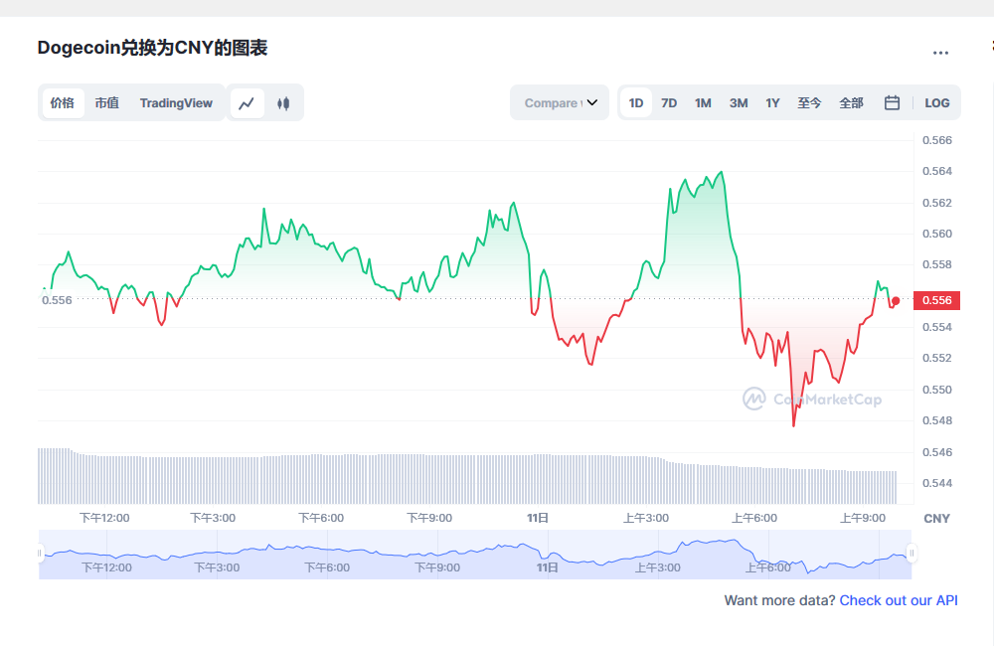
Task: Open the 'Check out our API' link
Action: tap(899, 600)
